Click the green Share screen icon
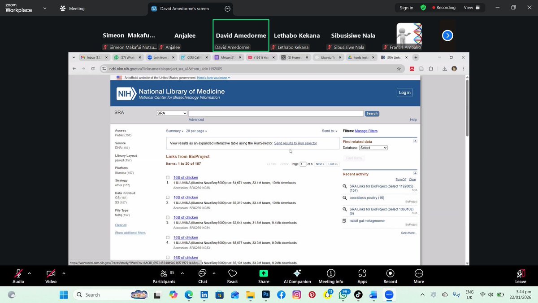This screenshot has width=538, height=303. pyautogui.click(x=264, y=273)
